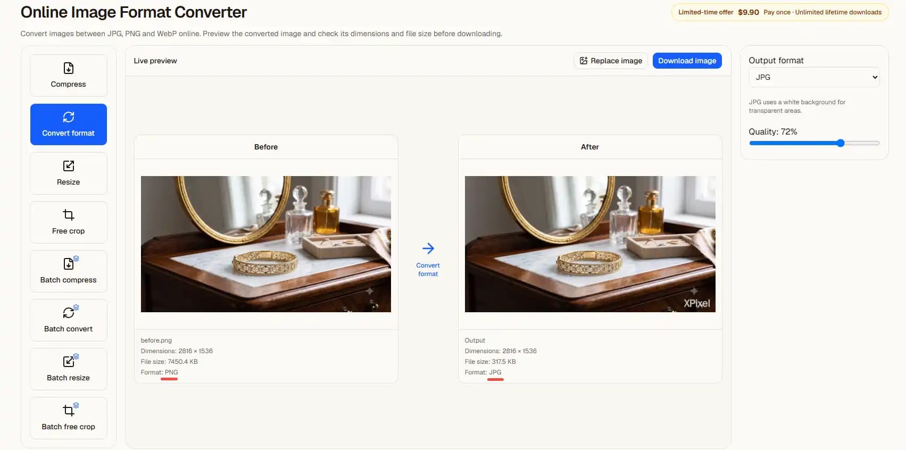Click the 'Before' panel header
The image size is (906, 450).
(266, 147)
